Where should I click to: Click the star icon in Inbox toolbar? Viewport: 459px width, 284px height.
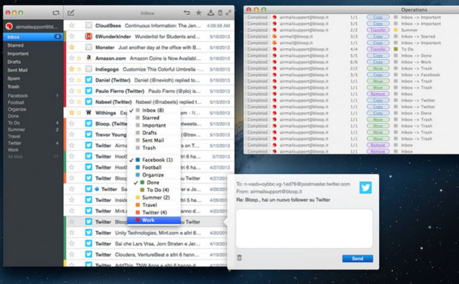(199, 13)
